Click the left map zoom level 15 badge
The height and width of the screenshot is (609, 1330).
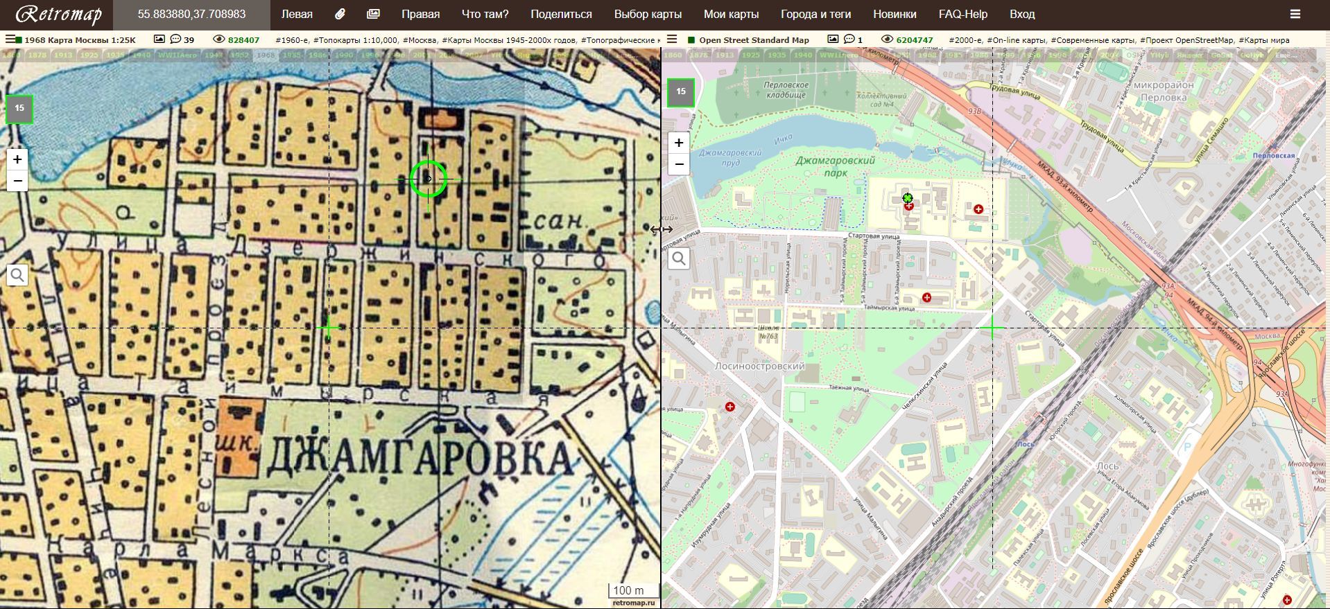click(x=19, y=109)
